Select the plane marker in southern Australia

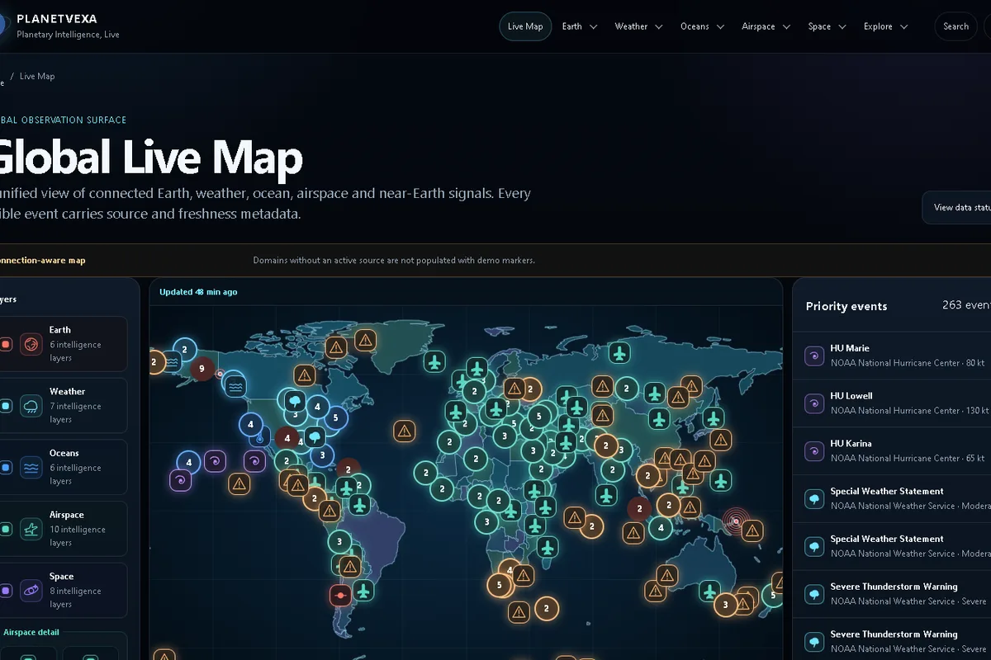[709, 591]
